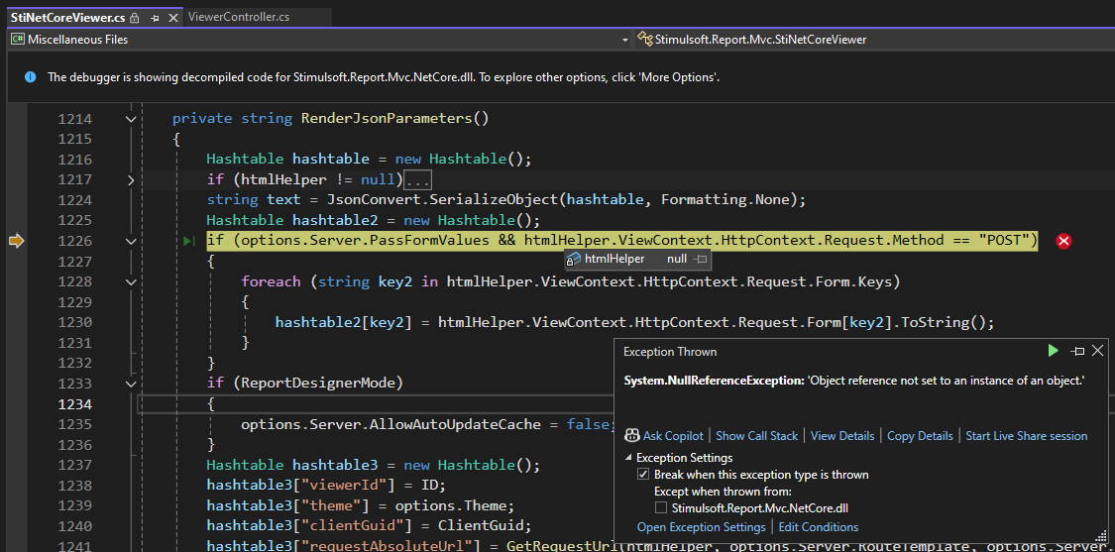1115x552 pixels.
Task: Click the null value in the htmlHelper data tip
Action: tap(677, 259)
